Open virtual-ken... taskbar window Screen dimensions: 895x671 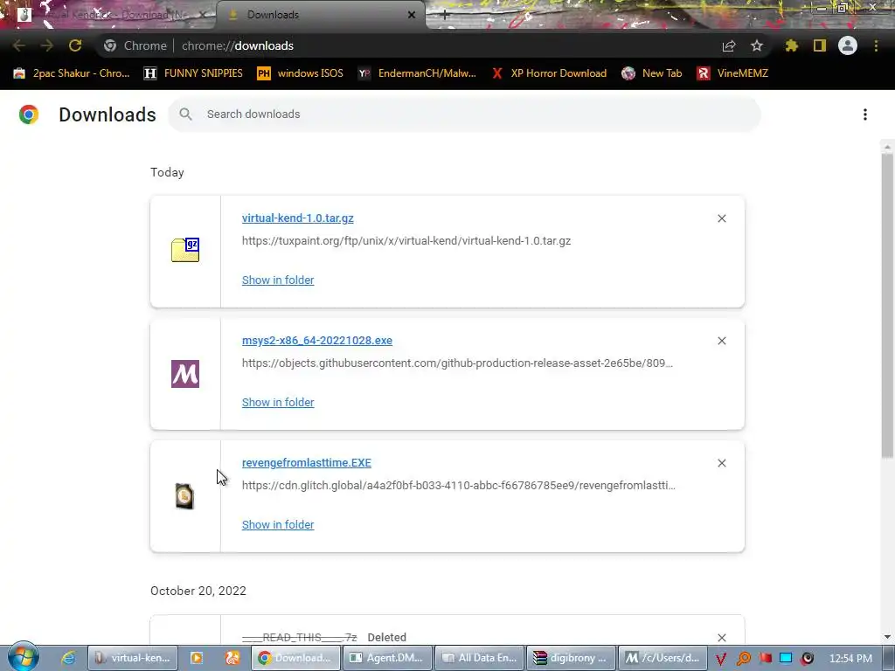[x=133, y=658]
